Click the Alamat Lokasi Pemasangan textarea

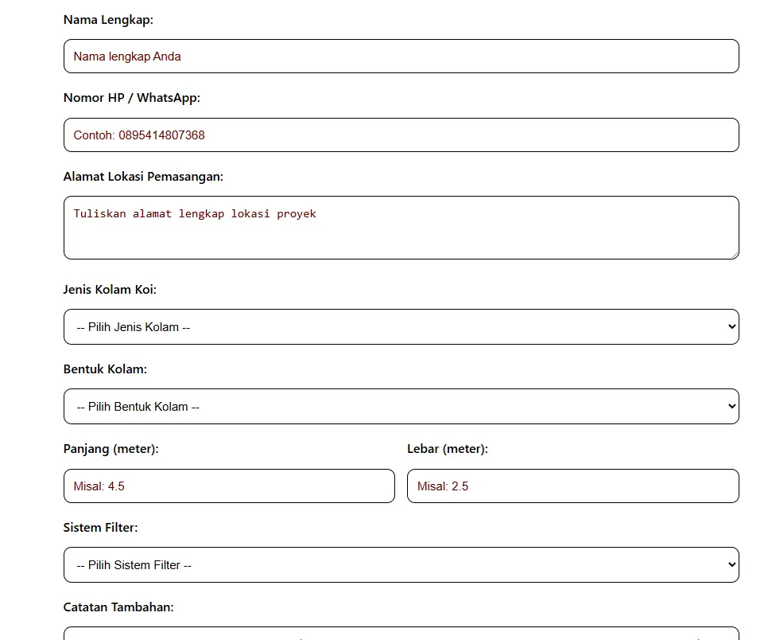click(401, 228)
